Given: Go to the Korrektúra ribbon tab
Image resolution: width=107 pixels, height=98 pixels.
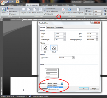Looking at the screenshot, I should click(66, 5).
